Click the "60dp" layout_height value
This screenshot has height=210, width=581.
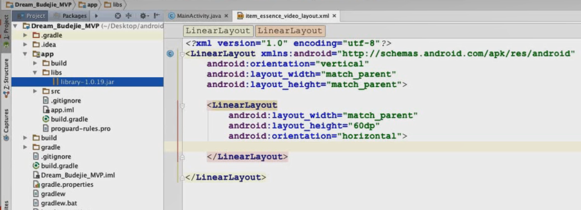pyautogui.click(x=364, y=126)
